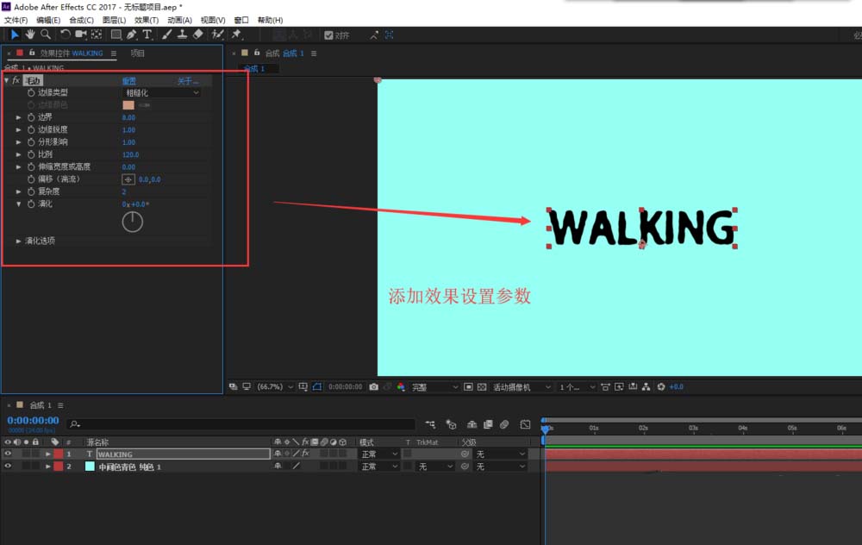The width and height of the screenshot is (862, 545).
Task: Activate the Zoom tool
Action: pyautogui.click(x=44, y=34)
